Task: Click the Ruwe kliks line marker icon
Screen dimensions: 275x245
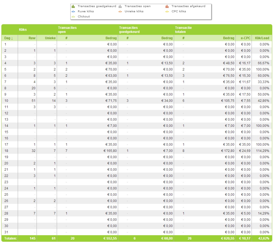Action: (73, 11)
